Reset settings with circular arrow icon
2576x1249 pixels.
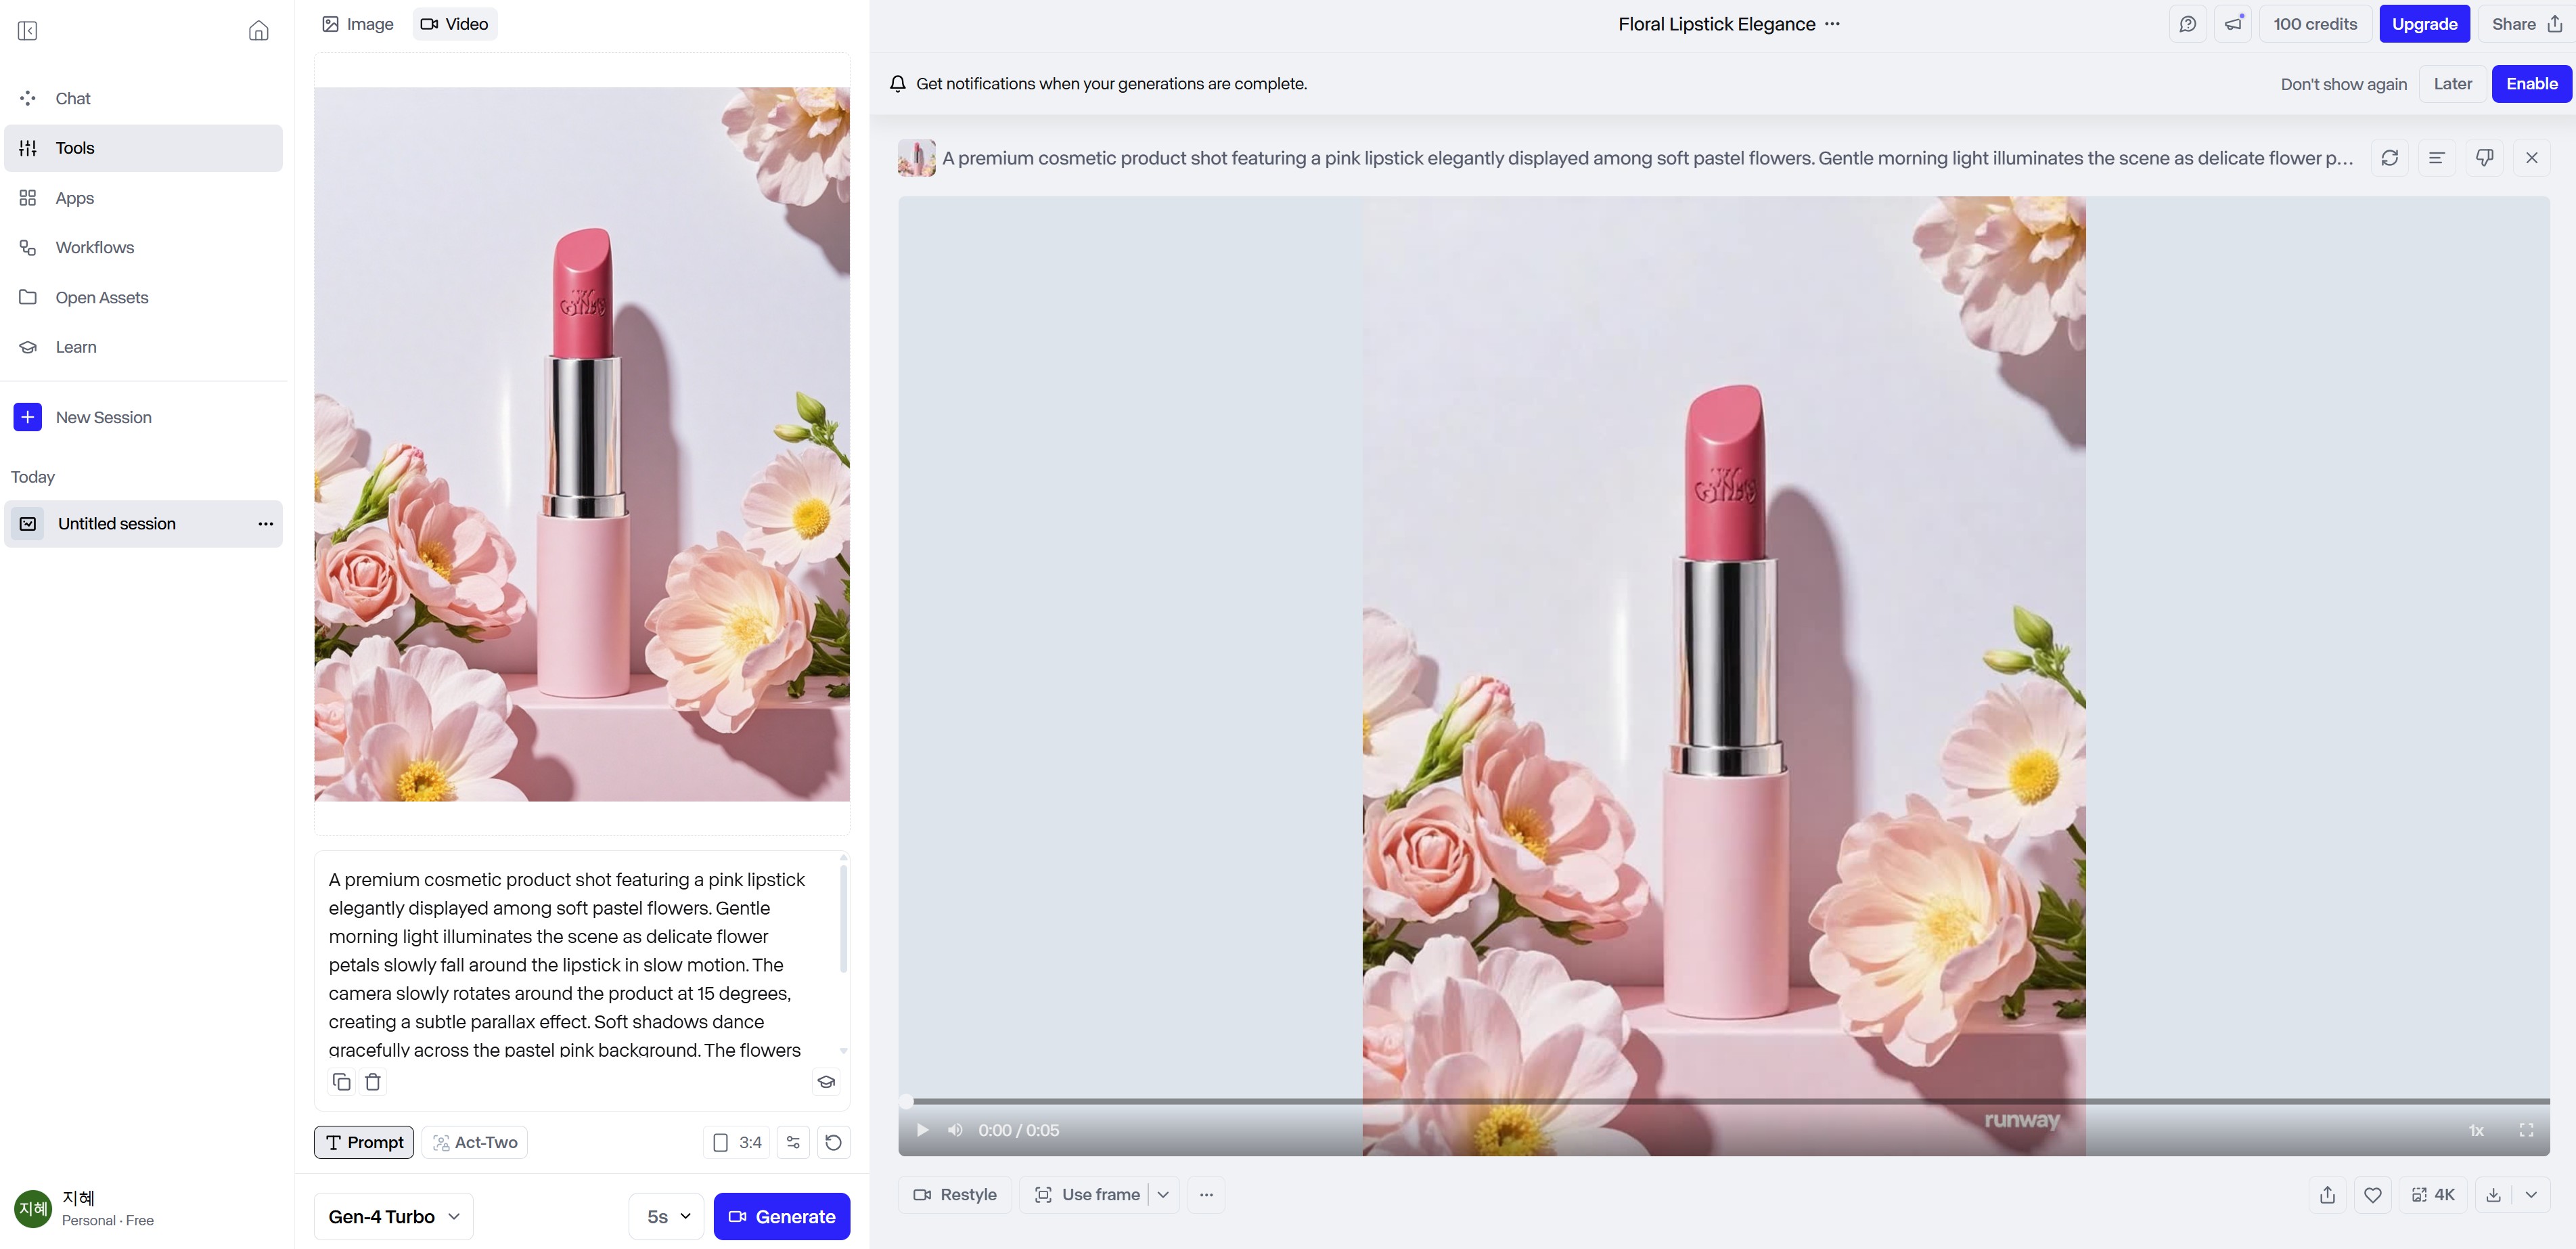(833, 1142)
